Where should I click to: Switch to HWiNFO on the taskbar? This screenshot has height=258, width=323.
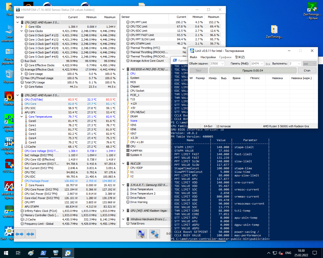tap(56, 253)
